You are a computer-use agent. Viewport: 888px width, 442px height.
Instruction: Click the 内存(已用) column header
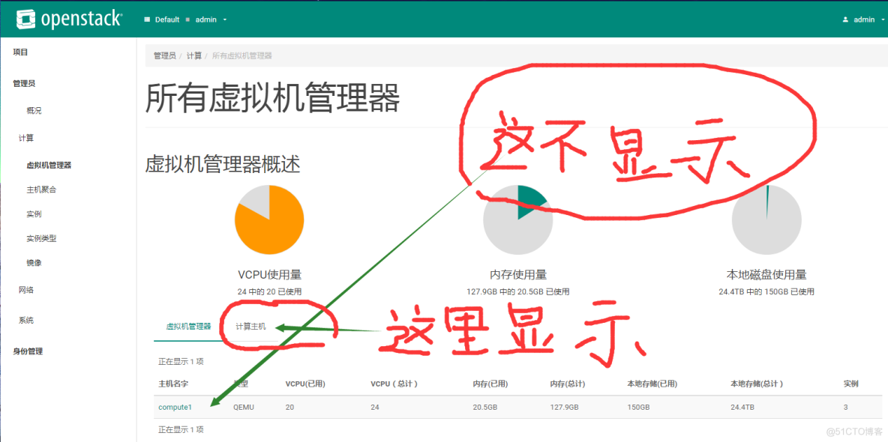(490, 384)
